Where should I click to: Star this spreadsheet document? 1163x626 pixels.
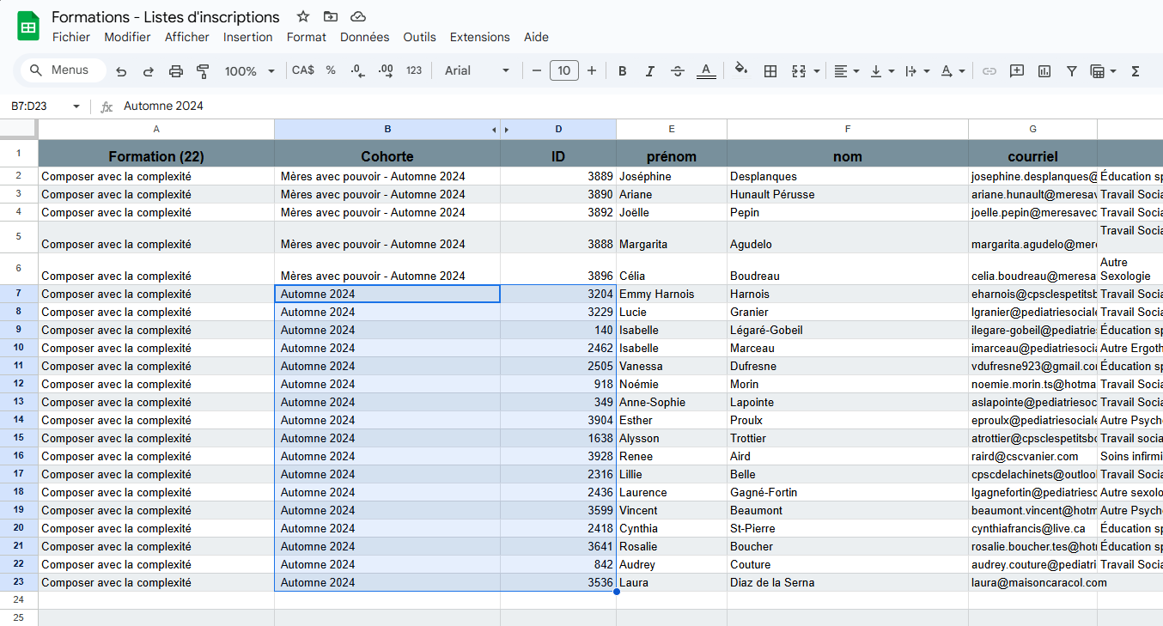click(x=303, y=16)
